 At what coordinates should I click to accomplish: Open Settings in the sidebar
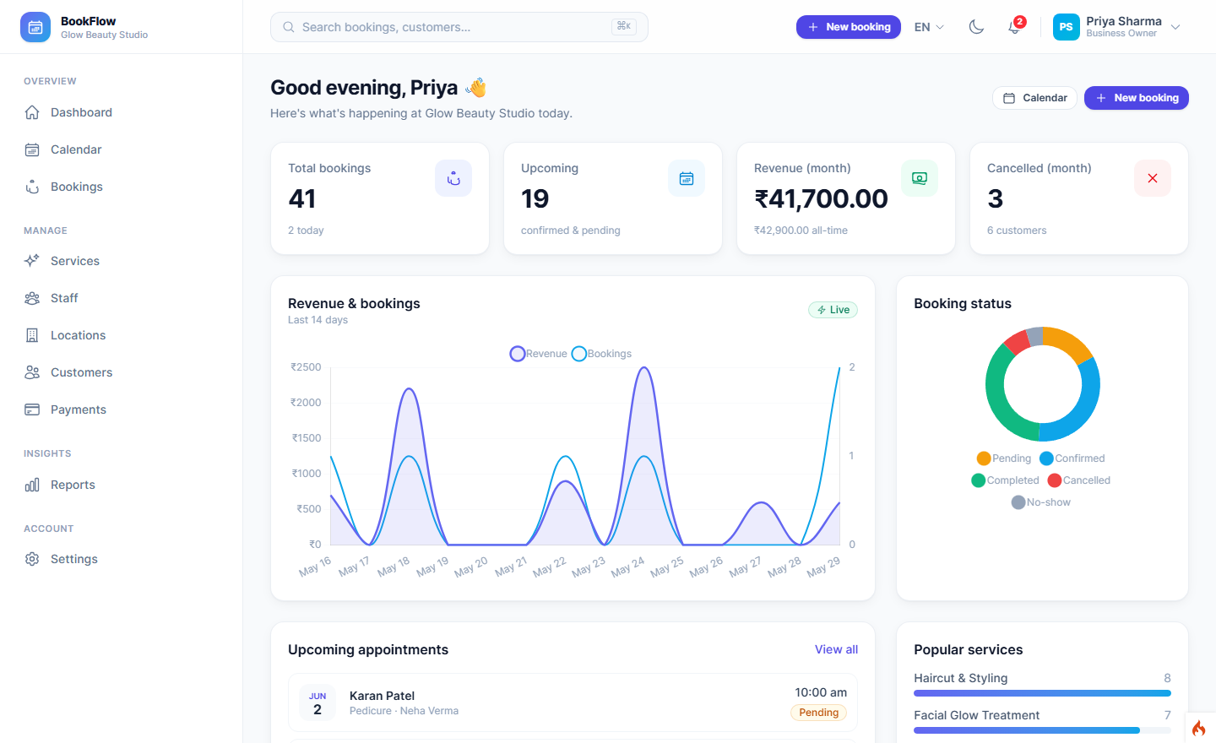coord(122,559)
